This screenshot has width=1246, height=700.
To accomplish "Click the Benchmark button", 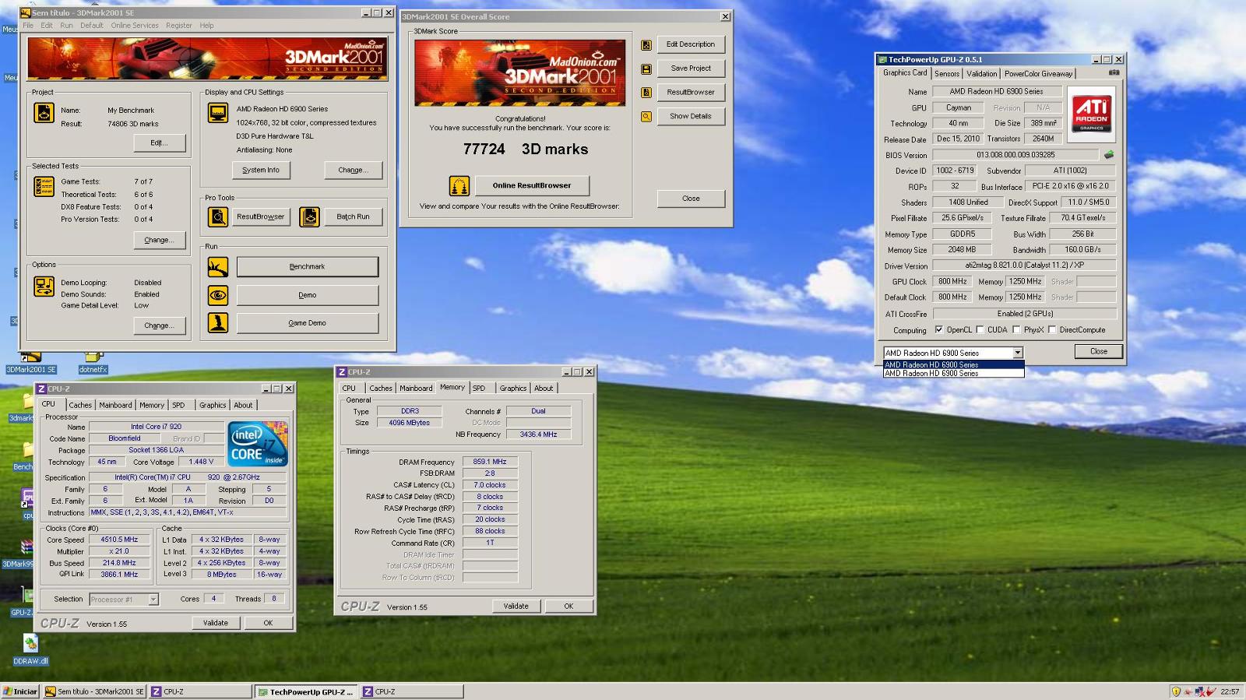I will 308,266.
